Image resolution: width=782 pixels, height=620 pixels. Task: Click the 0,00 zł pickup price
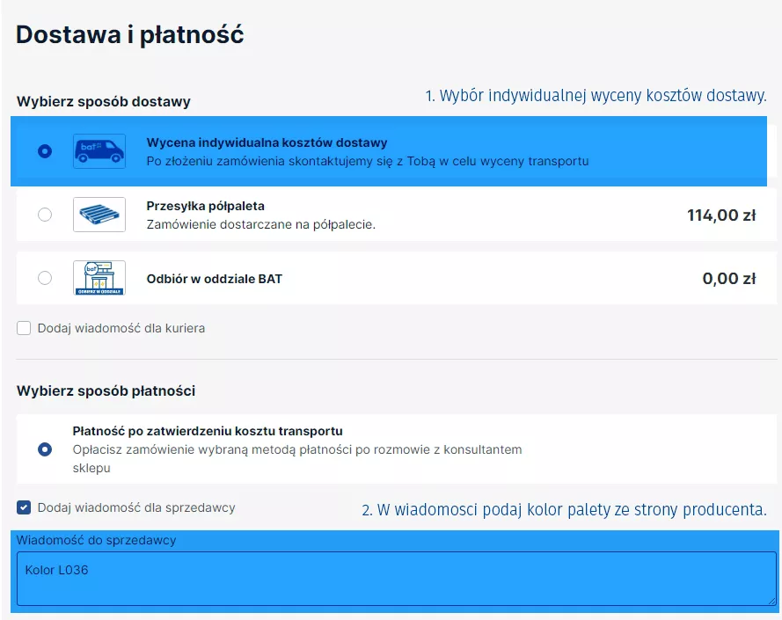(728, 279)
